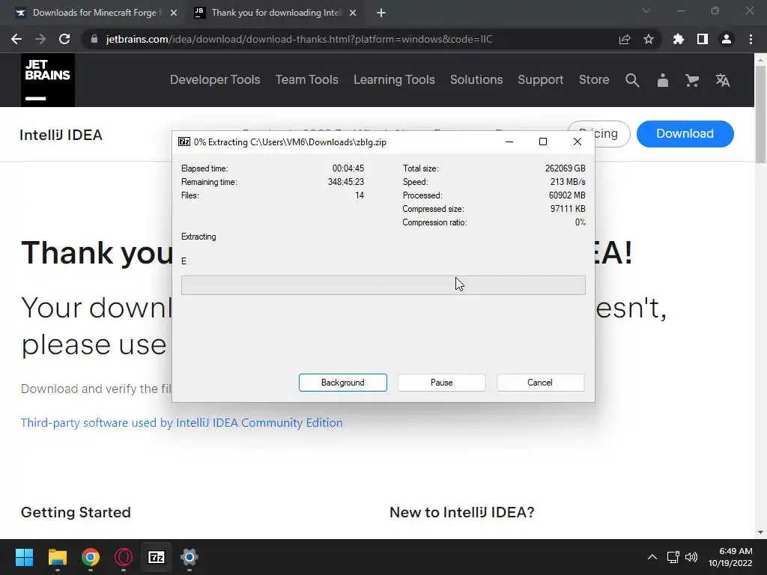Viewport: 767px width, 575px height.
Task: Close the Minecraft Forge downloads tab
Action: tap(174, 13)
